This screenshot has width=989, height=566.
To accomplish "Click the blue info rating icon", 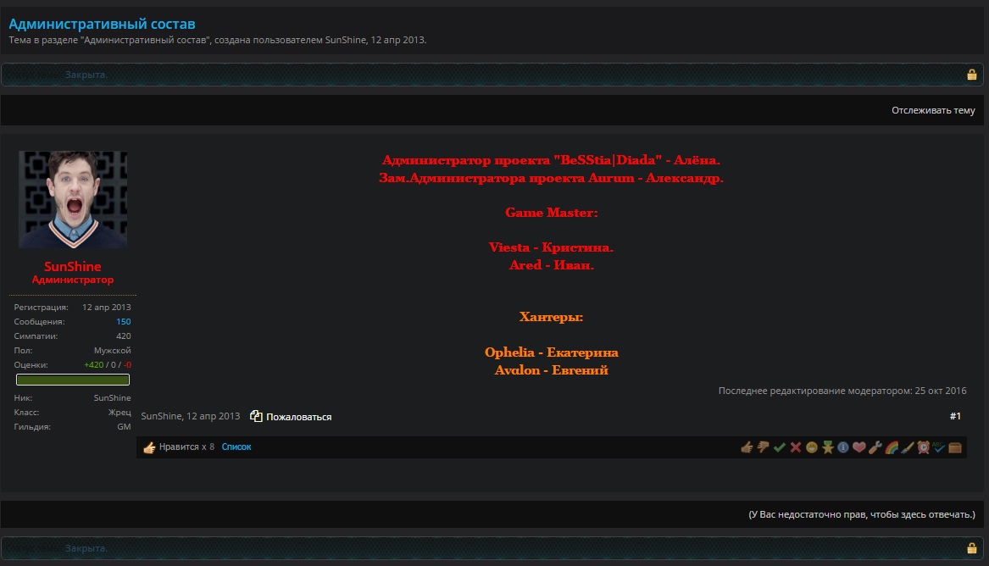I will point(843,447).
